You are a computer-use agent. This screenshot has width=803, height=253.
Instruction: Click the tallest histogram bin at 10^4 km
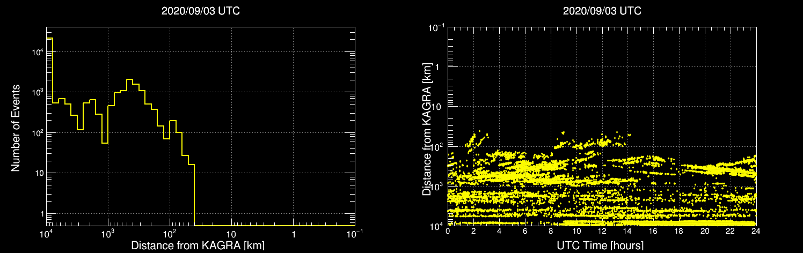(x=49, y=131)
